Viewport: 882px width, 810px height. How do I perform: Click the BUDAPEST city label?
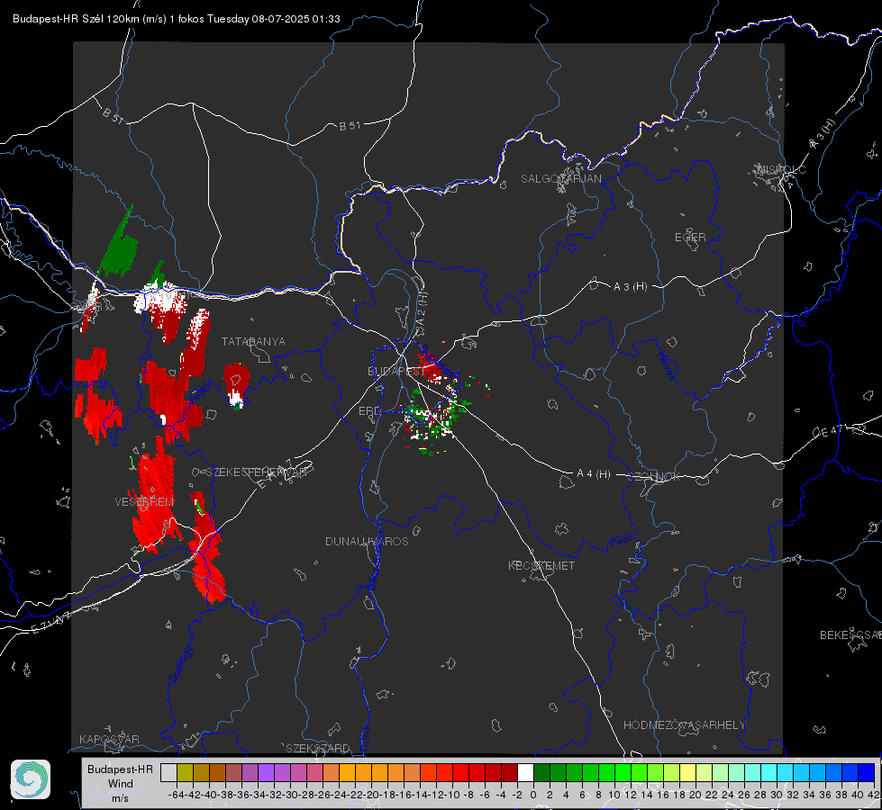click(x=396, y=372)
